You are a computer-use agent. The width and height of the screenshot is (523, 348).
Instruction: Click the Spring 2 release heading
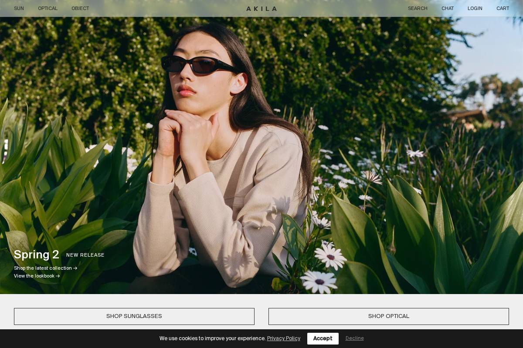click(x=36, y=254)
